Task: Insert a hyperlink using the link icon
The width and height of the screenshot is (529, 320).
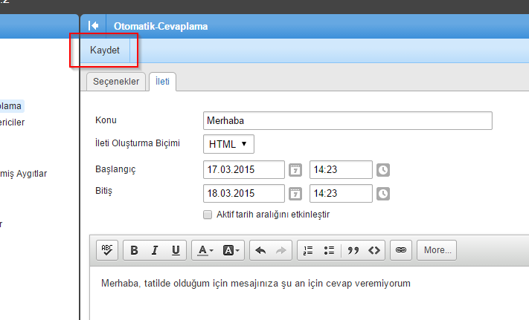Action: [x=400, y=250]
